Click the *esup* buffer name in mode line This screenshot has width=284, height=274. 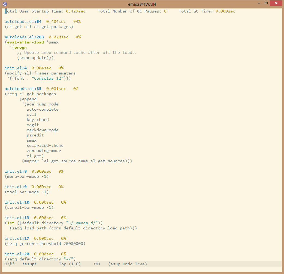coord(29,264)
